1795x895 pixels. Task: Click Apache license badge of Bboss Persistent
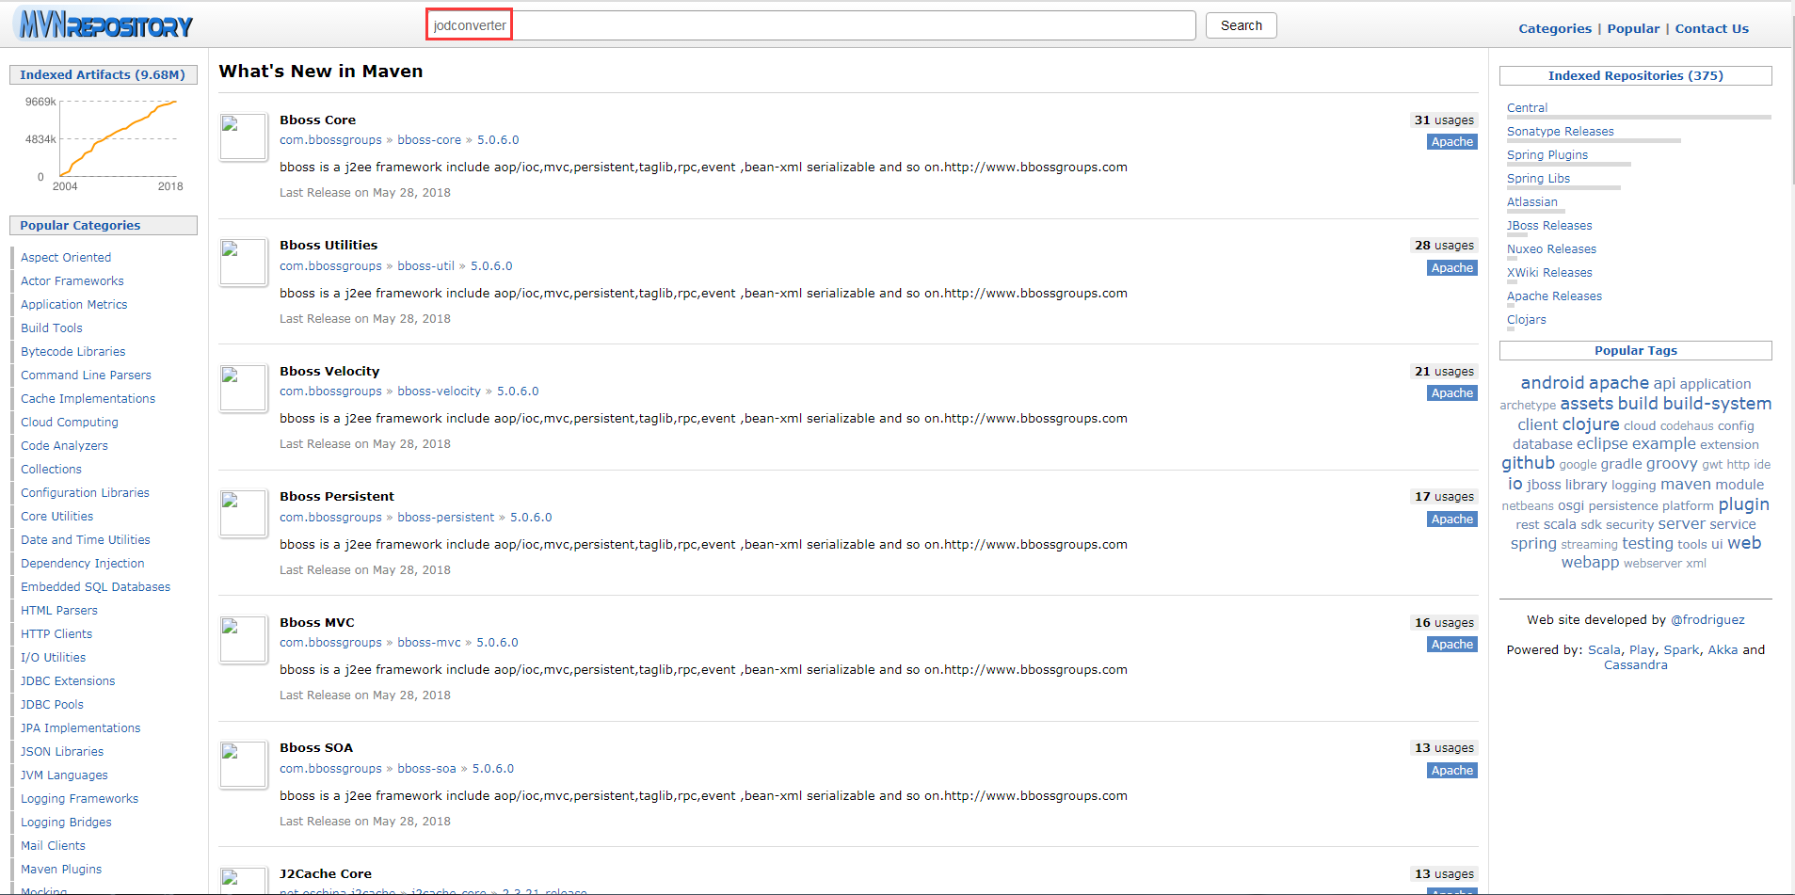tap(1451, 519)
